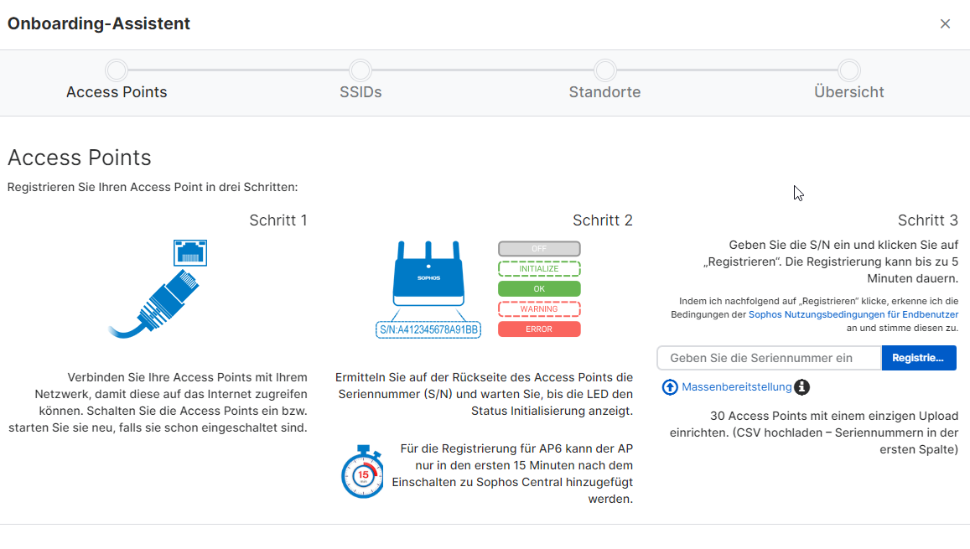
Task: Click the network cable illustration
Action: click(x=154, y=305)
